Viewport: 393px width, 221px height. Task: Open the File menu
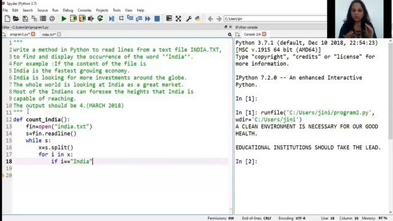(x=6, y=10)
